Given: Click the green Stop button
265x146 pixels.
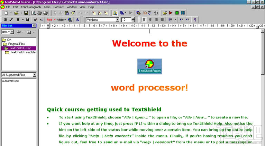Looking at the screenshot, I should pos(177,13).
